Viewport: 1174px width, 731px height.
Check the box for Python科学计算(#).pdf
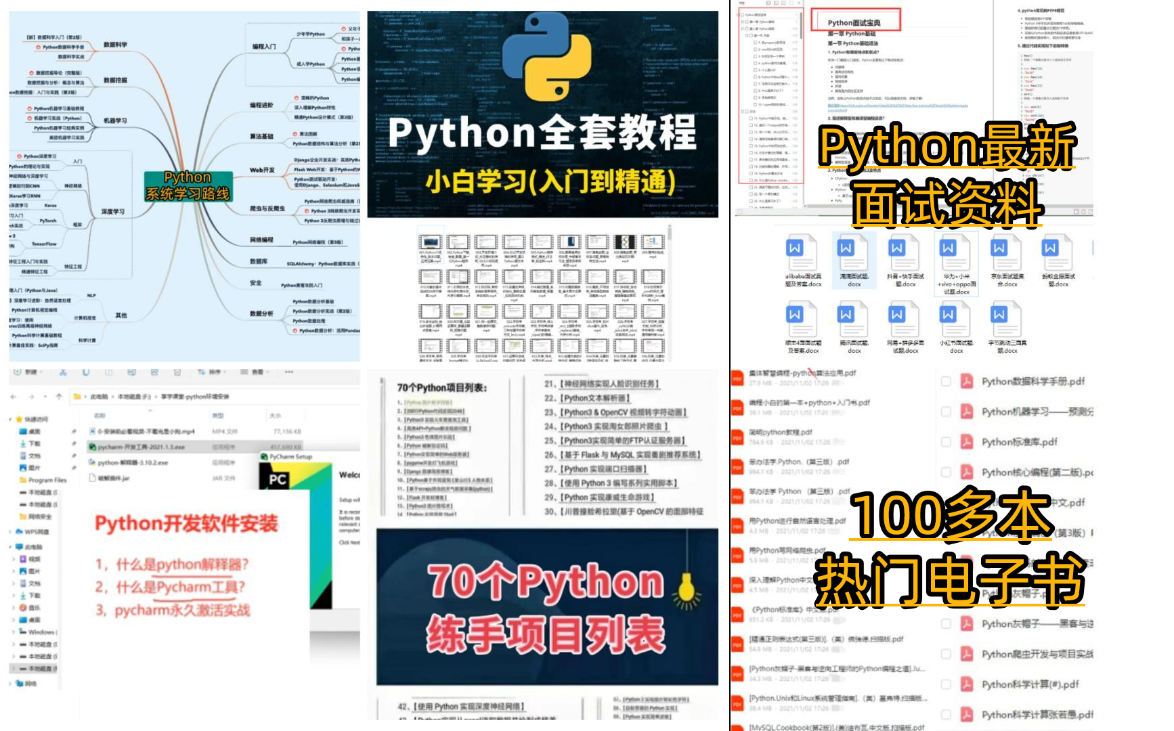pos(946,684)
